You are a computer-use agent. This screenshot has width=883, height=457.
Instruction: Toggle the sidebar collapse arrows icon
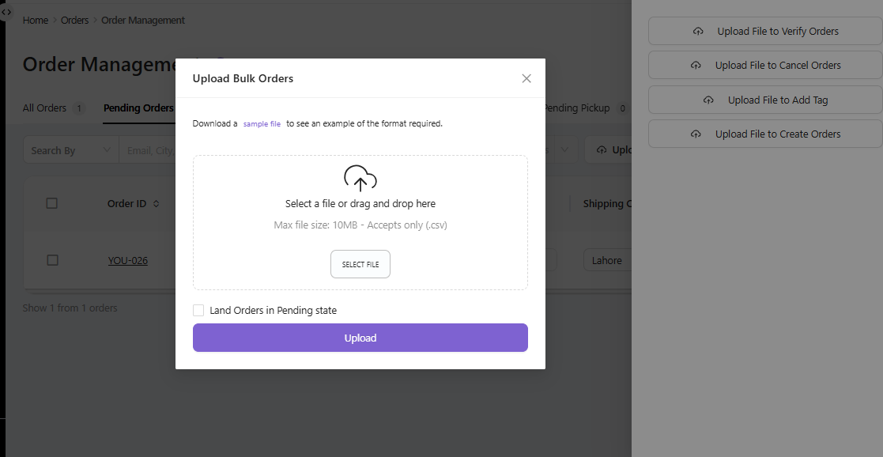click(x=6, y=12)
